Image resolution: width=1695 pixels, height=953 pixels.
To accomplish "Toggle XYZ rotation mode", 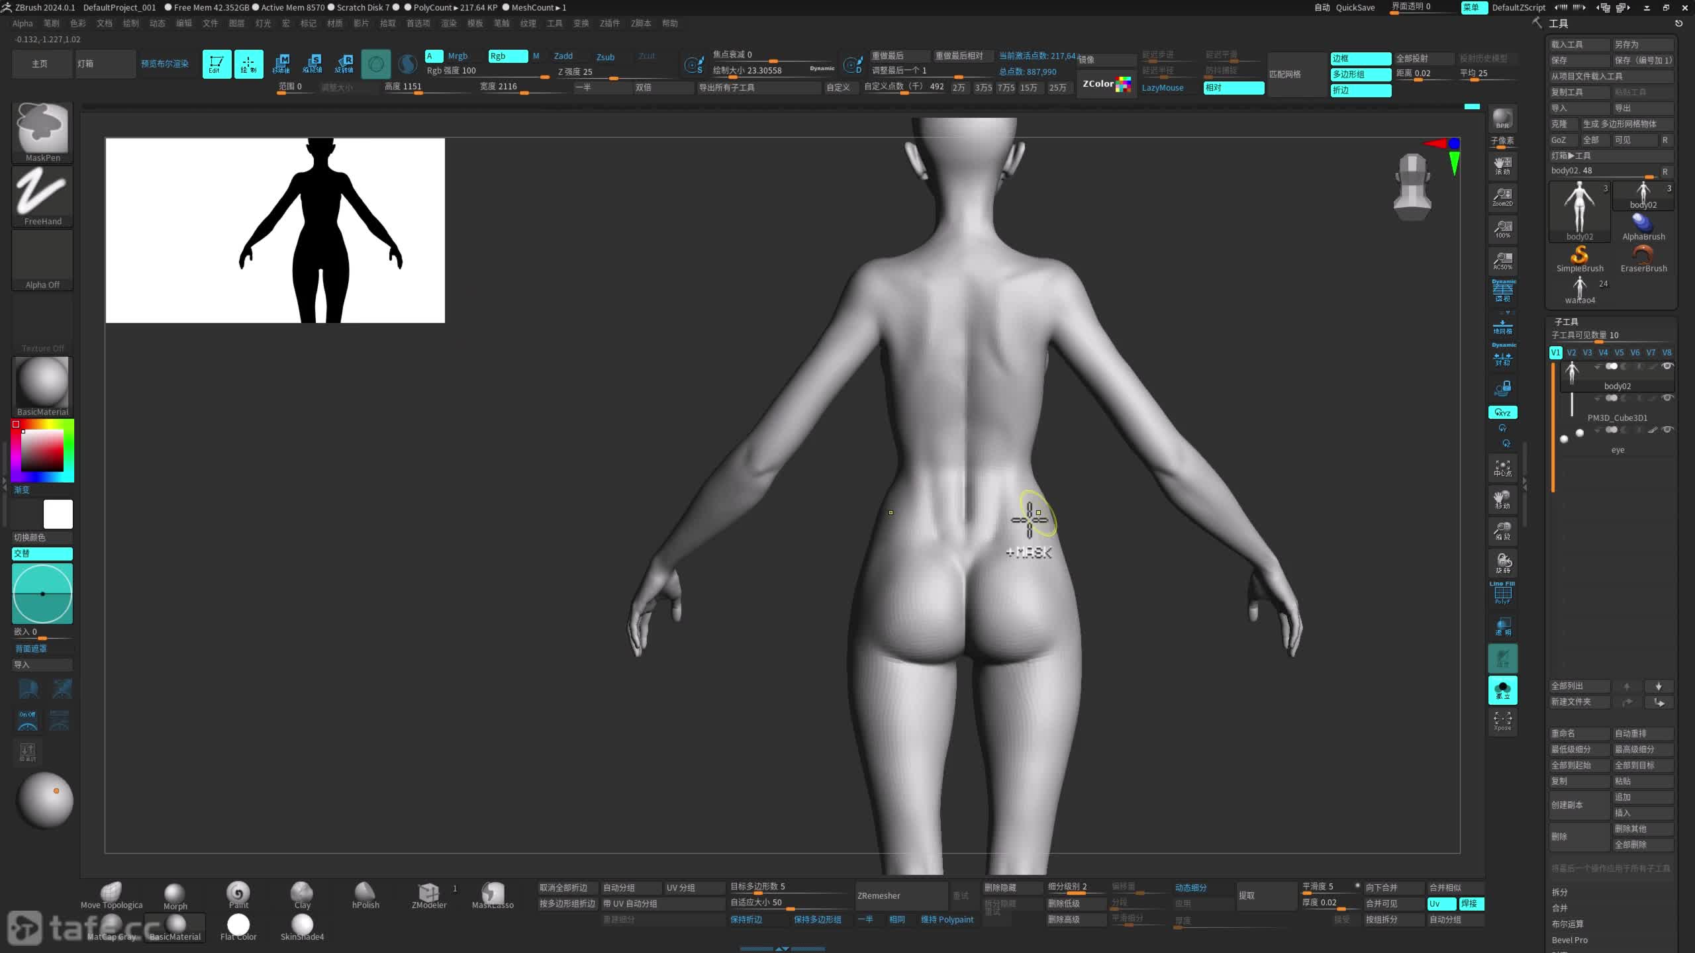I will click(x=1502, y=412).
